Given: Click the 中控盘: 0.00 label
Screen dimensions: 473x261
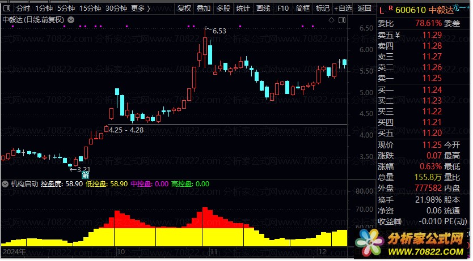Looking at the screenshot, I should pos(149,184).
